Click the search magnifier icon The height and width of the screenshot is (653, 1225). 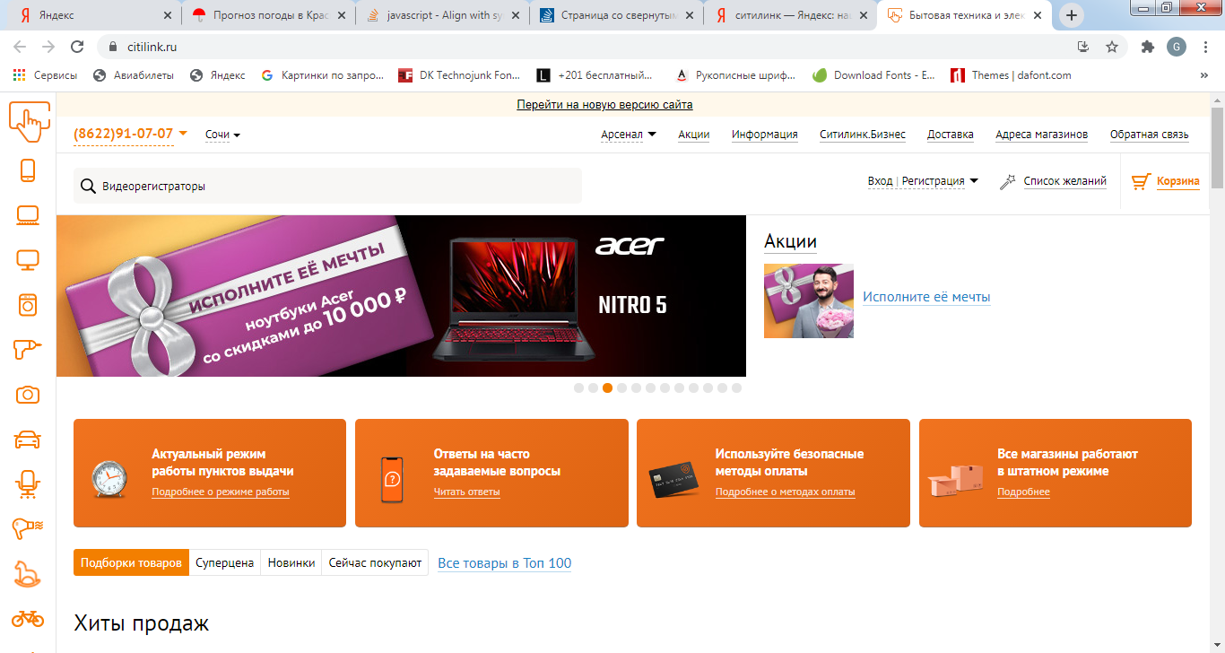point(89,187)
